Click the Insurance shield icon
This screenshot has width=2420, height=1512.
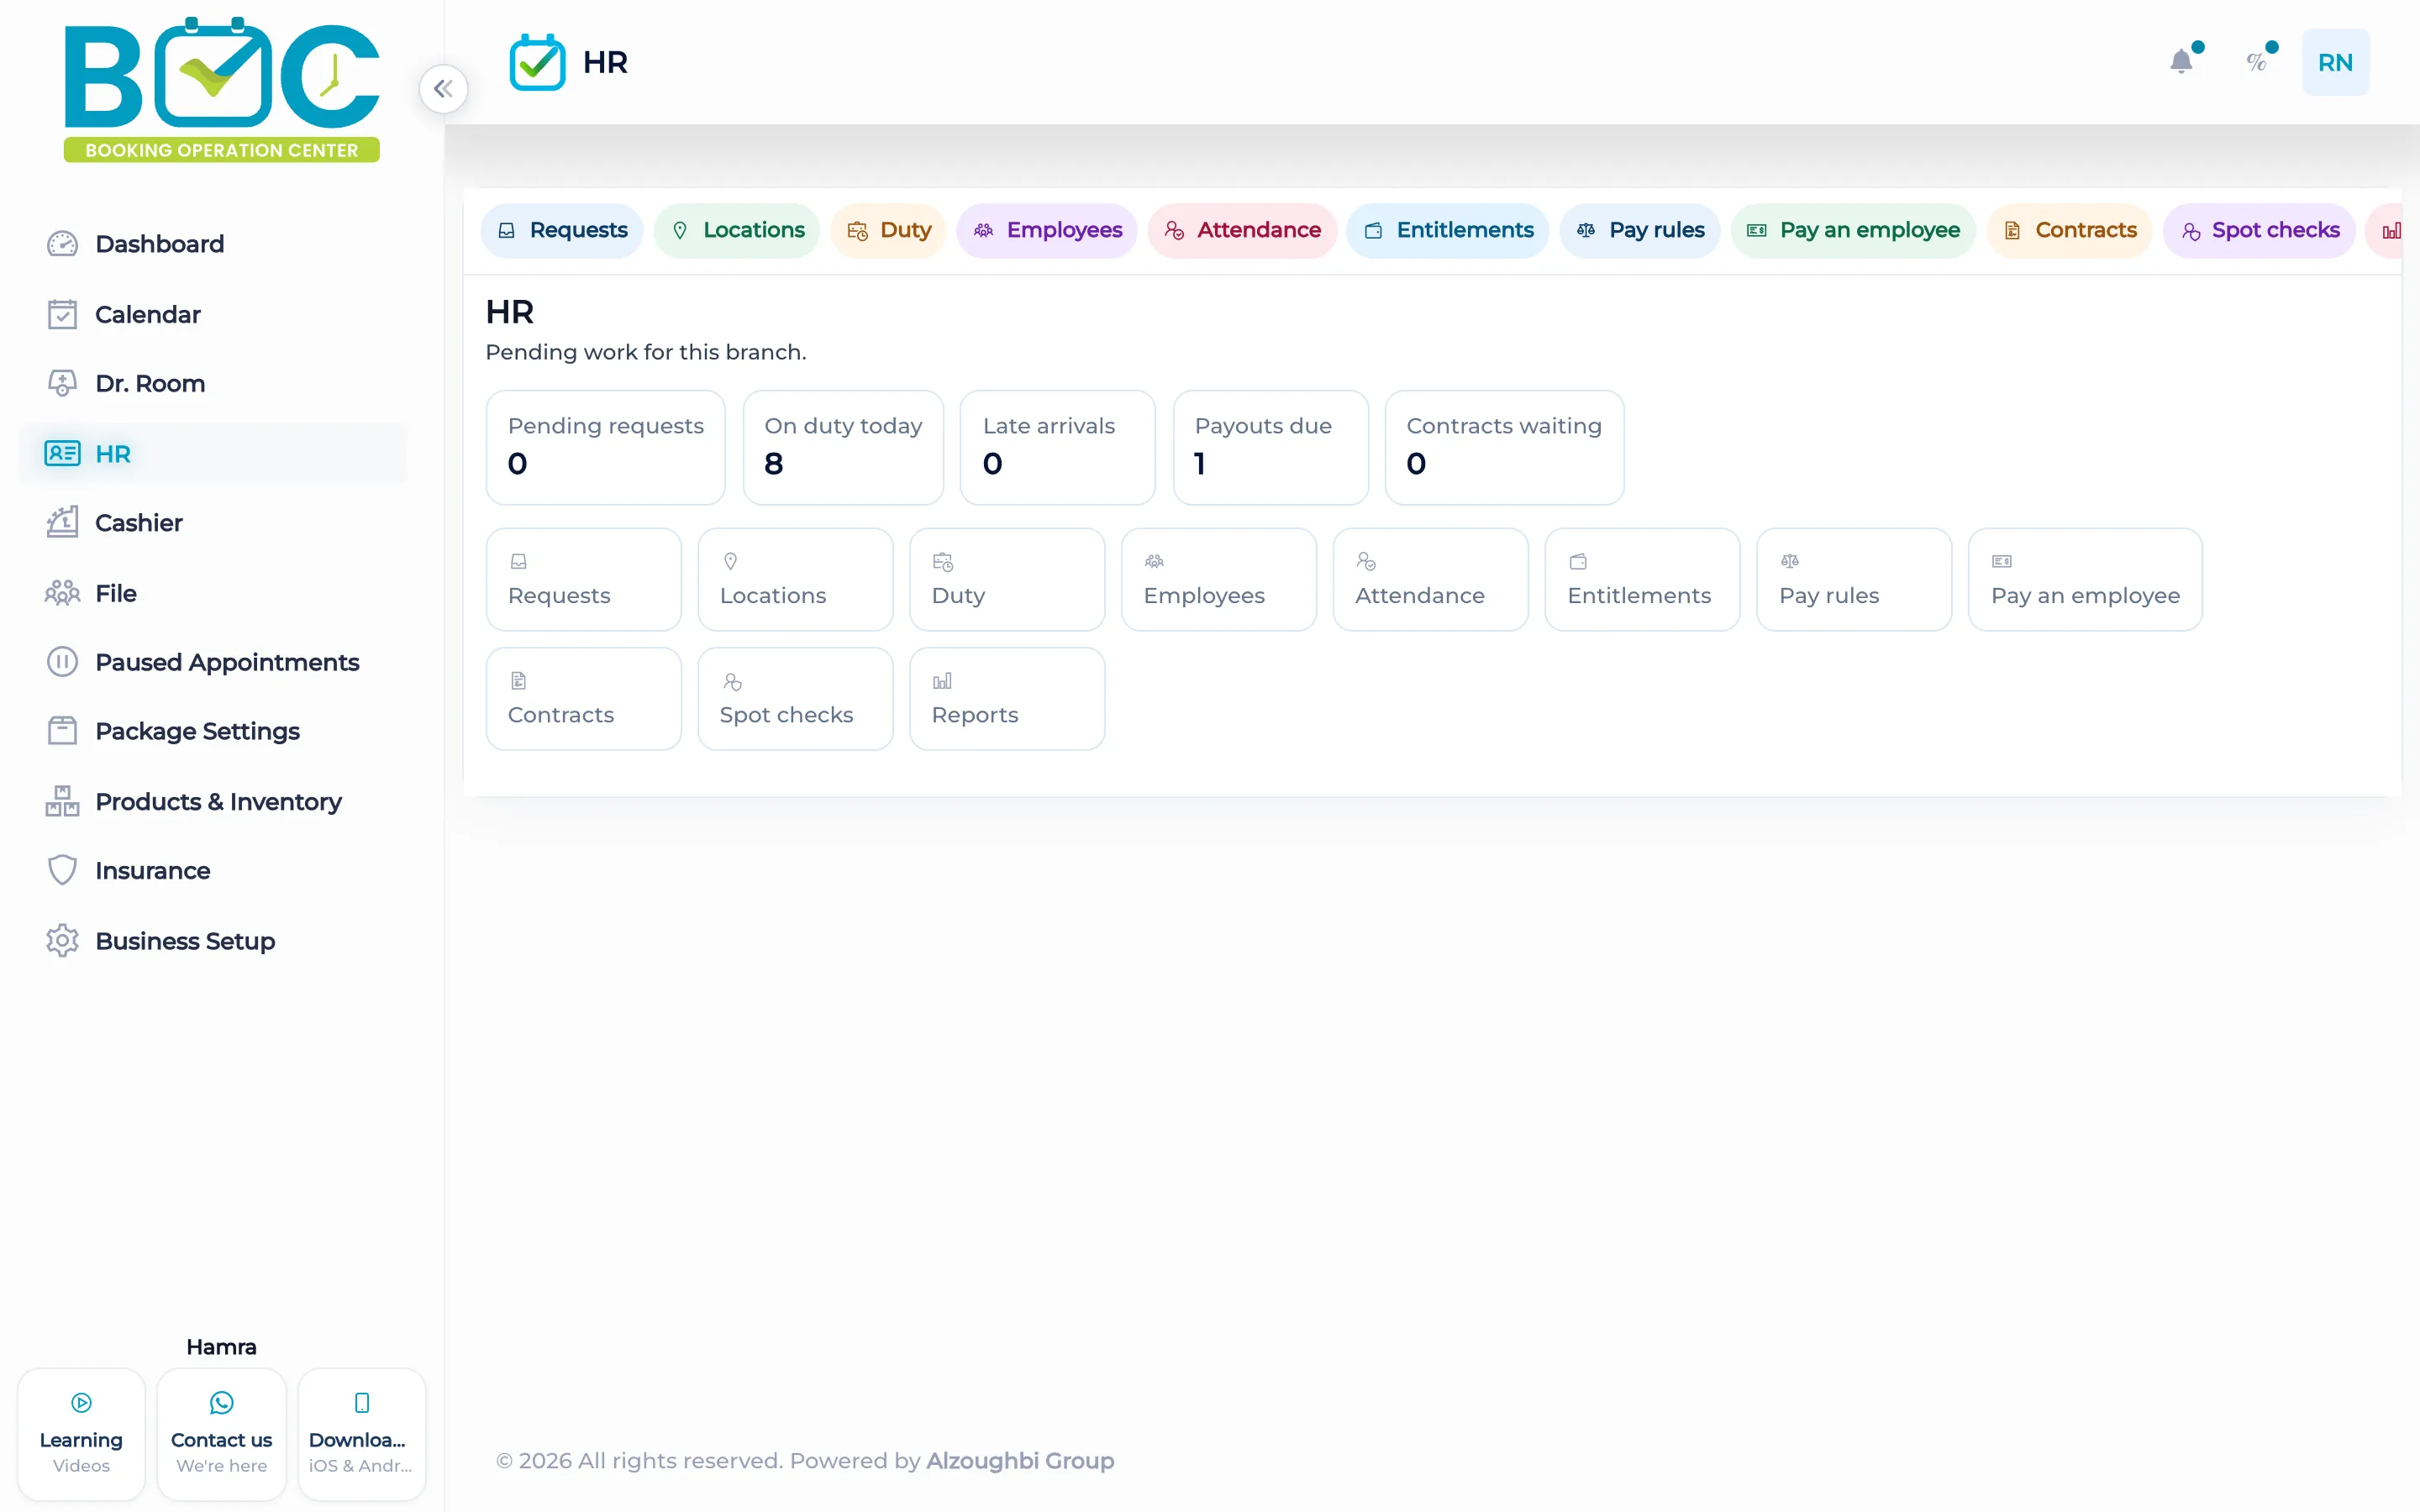[62, 871]
